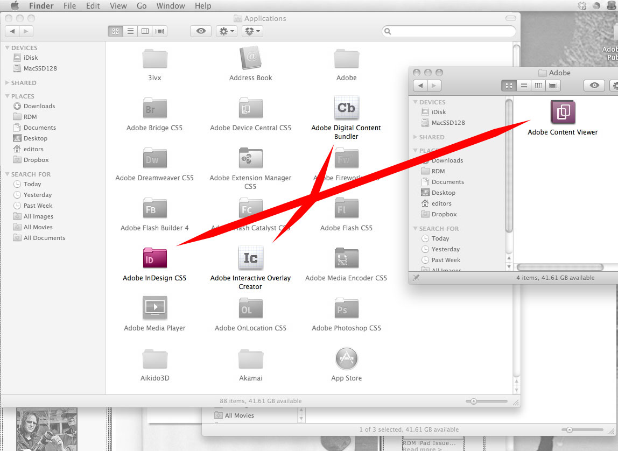
Task: Open the Adobe Bridge CS5 folder
Action: coord(154,108)
